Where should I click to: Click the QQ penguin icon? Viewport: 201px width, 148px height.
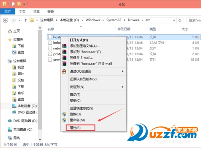click(64, 71)
